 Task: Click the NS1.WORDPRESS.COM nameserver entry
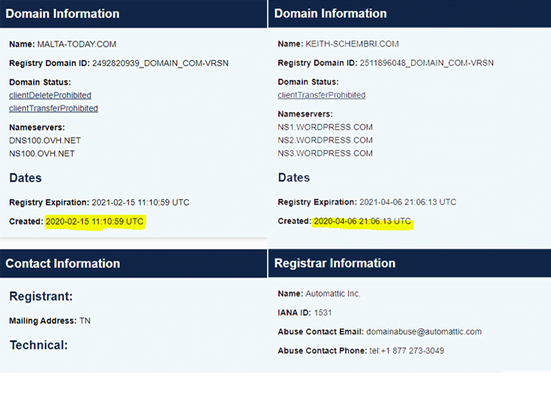pyautogui.click(x=325, y=127)
